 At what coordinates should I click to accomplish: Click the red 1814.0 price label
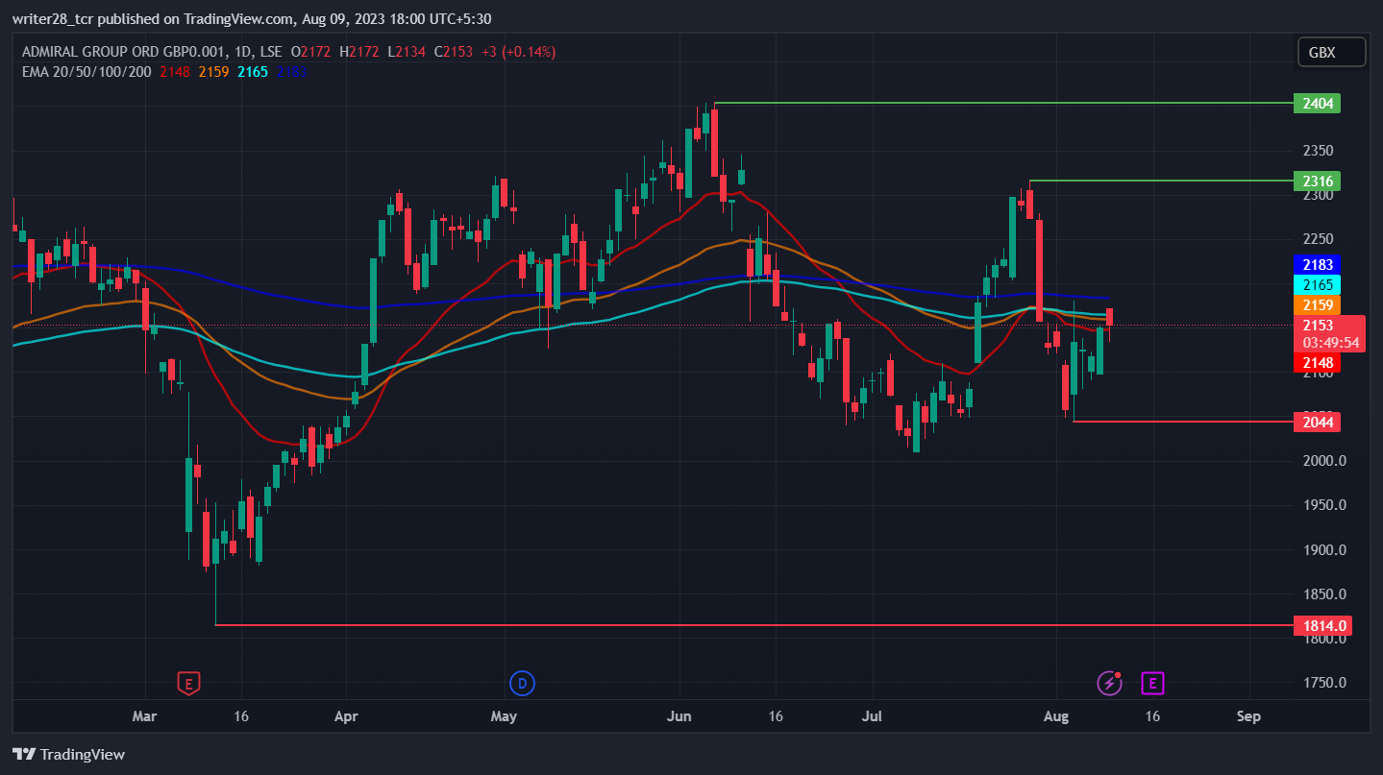coord(1322,626)
